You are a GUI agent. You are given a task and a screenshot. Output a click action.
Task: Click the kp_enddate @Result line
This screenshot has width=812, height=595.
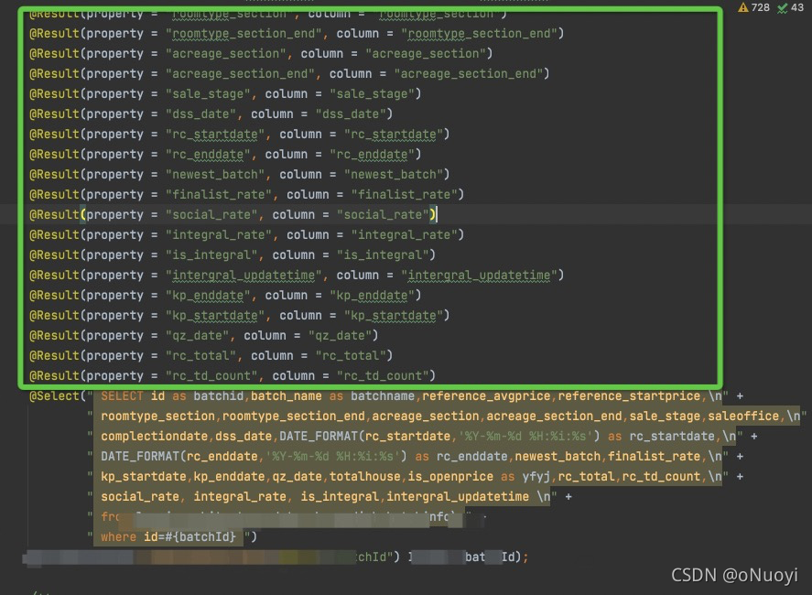[x=225, y=296]
